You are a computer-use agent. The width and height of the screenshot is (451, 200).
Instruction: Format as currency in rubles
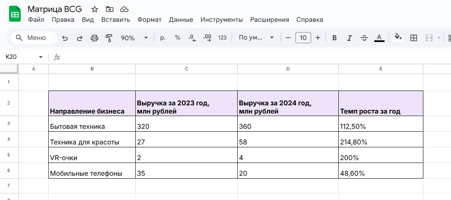coord(163,38)
